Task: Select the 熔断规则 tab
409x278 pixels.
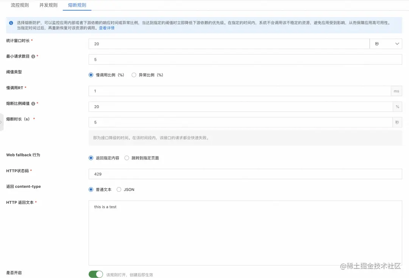Action: [x=77, y=5]
